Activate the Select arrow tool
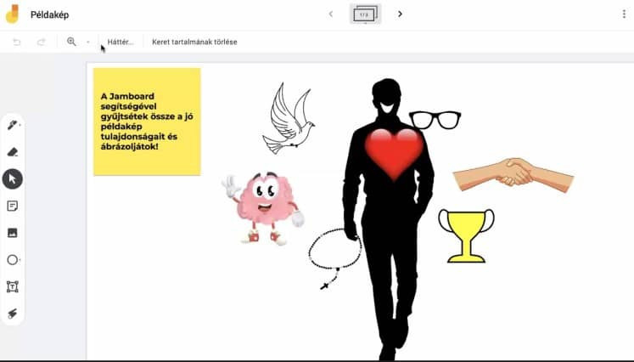This screenshot has width=634, height=362. tap(13, 178)
